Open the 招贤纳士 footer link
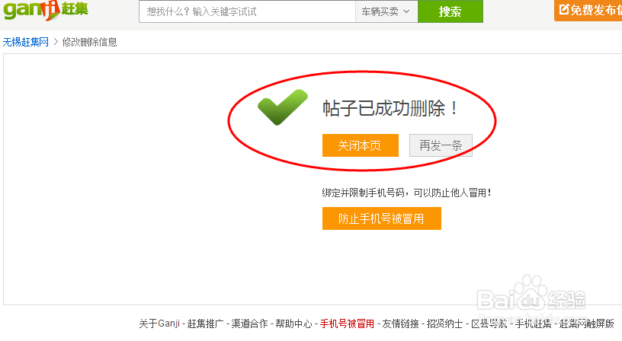Image resolution: width=622 pixels, height=341 pixels. pos(444,323)
